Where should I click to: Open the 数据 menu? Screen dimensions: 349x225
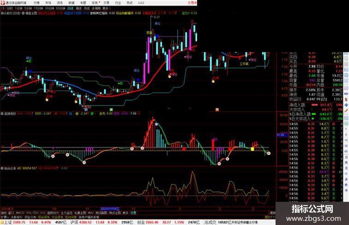[71, 3]
